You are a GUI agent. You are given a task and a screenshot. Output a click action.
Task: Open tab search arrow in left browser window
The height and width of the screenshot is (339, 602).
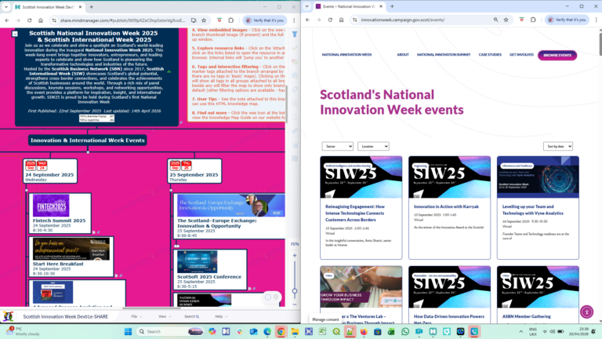click(6, 7)
